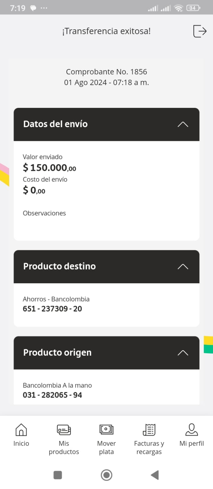This screenshot has width=213, height=489.
Task: Select the Mis productos tab label
Action: click(64, 447)
